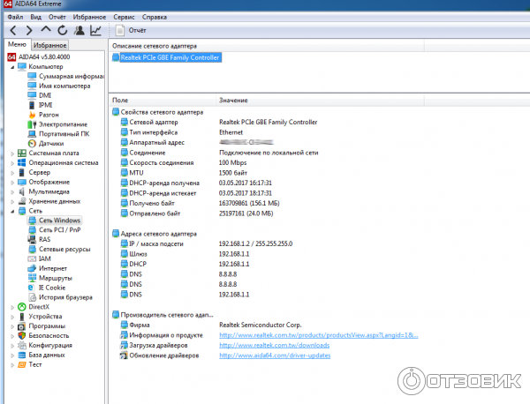Viewport: 530px width, 404px height.
Task: Open the aida64.com driver-updates link
Action: (275, 355)
